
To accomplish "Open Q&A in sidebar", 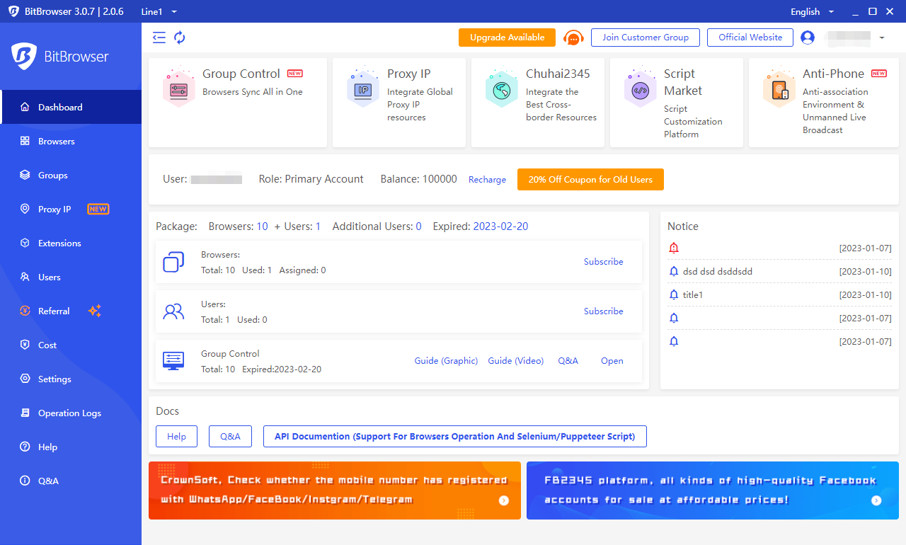I will click(x=71, y=481).
